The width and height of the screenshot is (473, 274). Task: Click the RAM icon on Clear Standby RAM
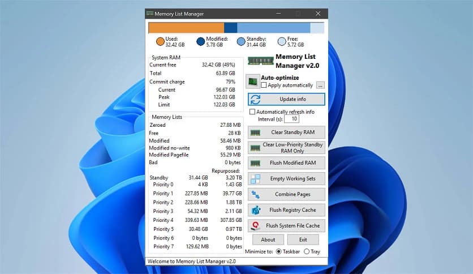point(255,132)
